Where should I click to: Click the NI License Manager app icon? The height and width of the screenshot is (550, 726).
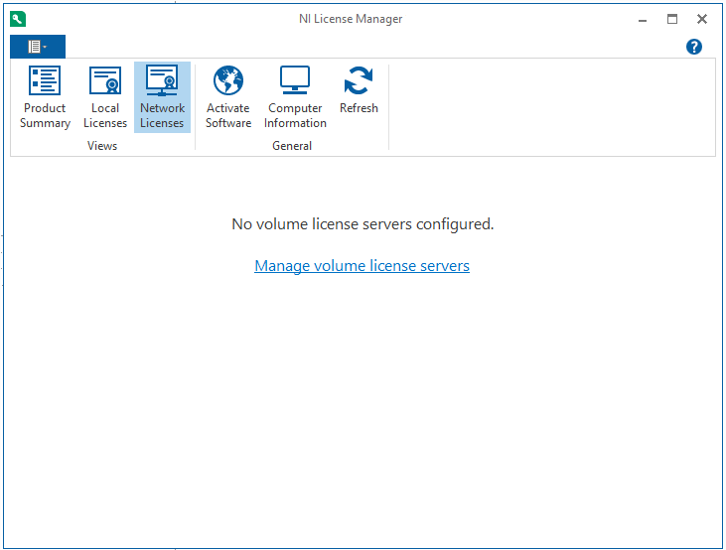pyautogui.click(x=18, y=19)
